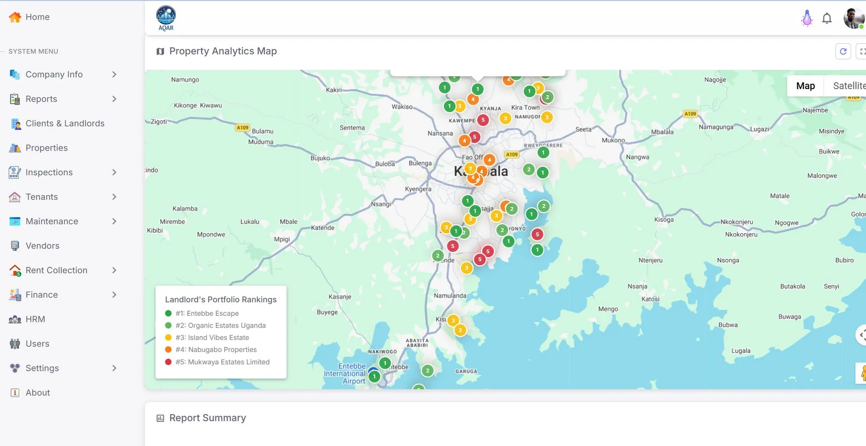Click the Landlord's Portfolio Rankings heading
The width and height of the screenshot is (866, 446).
[x=221, y=299]
